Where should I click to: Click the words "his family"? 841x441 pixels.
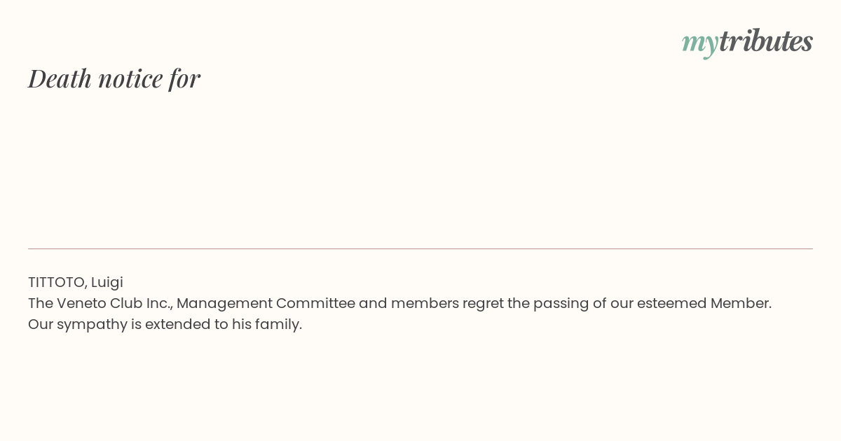point(266,324)
